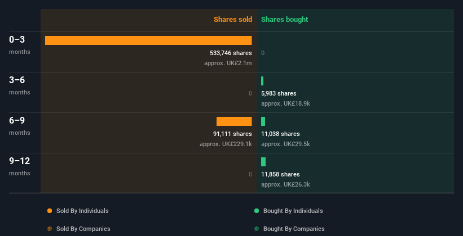Click the zero sold value in 9–12 months row

click(x=250, y=175)
